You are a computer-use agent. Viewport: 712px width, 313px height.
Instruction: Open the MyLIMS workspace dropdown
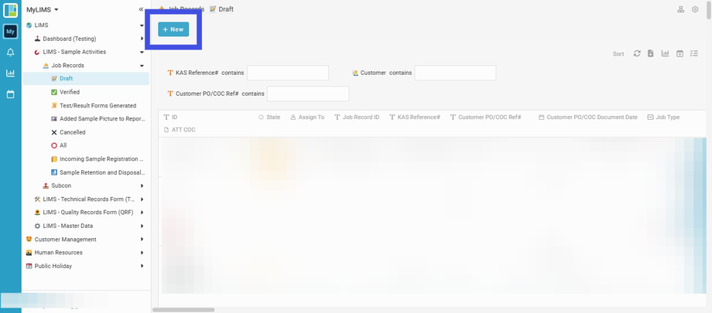(x=43, y=9)
